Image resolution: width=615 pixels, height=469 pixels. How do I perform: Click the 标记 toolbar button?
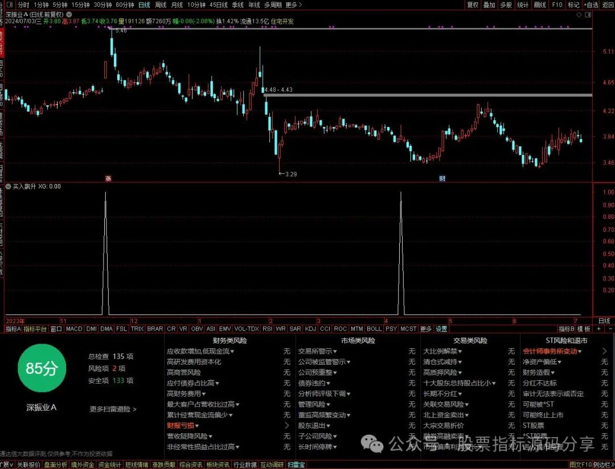[x=573, y=5]
